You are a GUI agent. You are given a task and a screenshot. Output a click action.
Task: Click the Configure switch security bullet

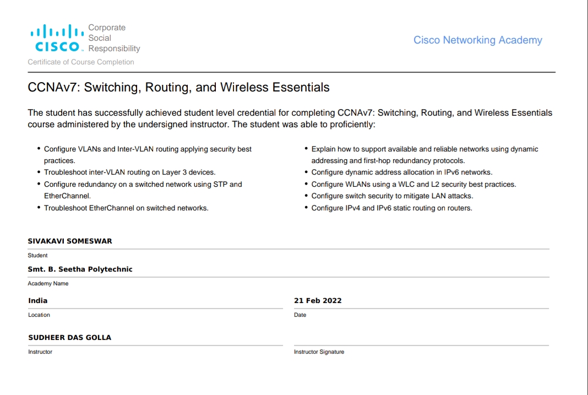[x=392, y=196]
